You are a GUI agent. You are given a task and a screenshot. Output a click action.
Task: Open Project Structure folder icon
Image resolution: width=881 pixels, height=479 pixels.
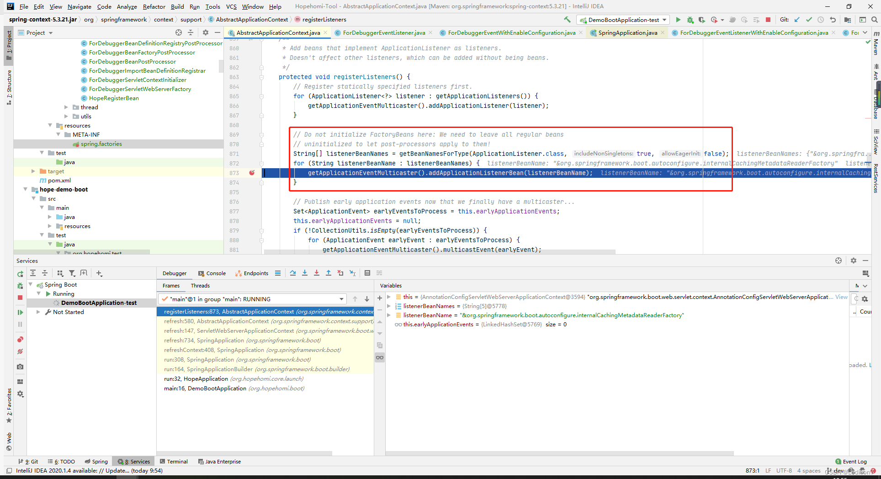(x=848, y=20)
